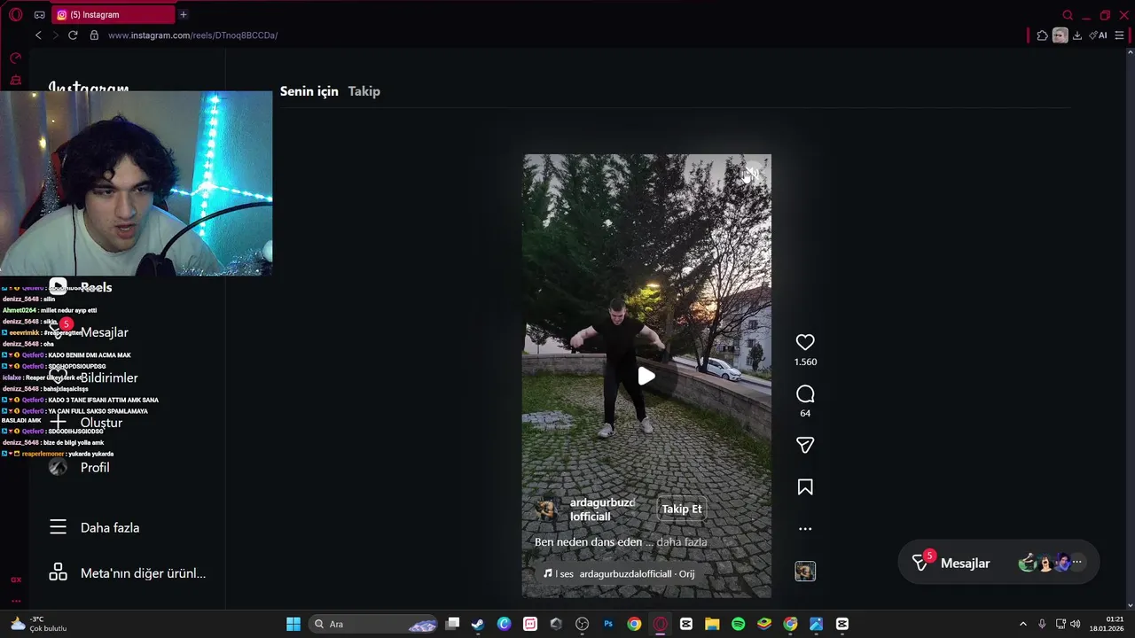Open the browser downloads icon
The image size is (1135, 638).
coord(1077,35)
